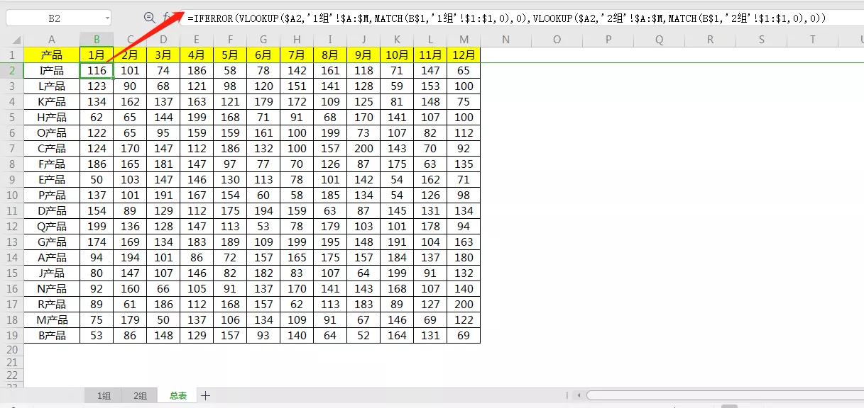Select row 19 header number

click(x=11, y=335)
